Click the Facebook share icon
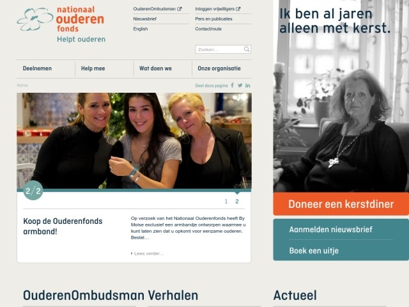Image resolution: width=409 pixels, height=307 pixels. pyautogui.click(x=232, y=85)
